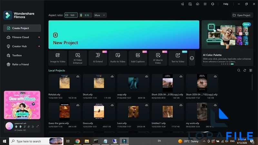Upload Untitled 1.wfp to cloud

coord(181,105)
